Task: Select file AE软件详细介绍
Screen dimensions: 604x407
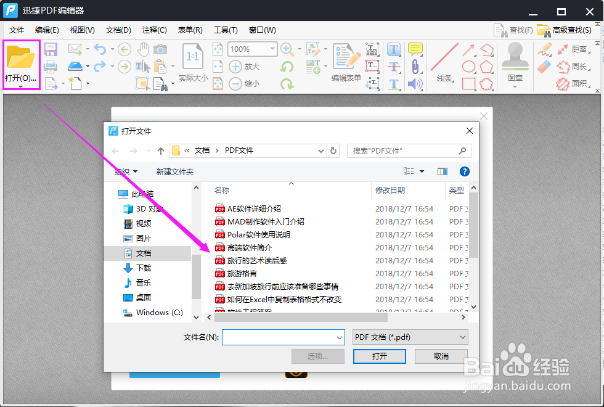Action: 254,209
